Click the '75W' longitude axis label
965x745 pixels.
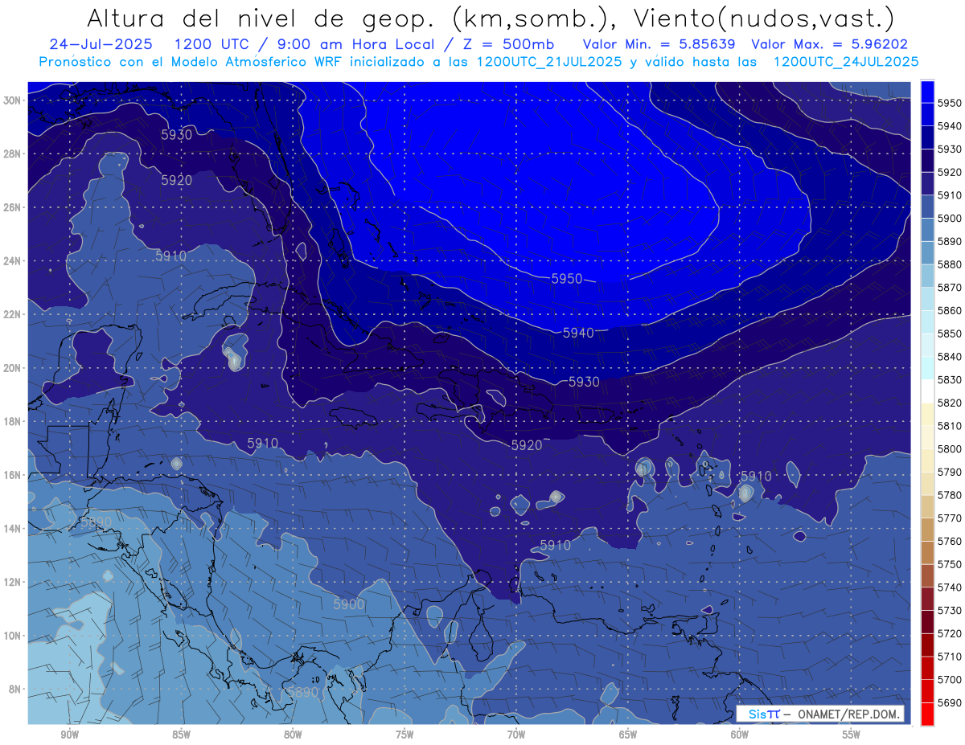tap(404, 735)
